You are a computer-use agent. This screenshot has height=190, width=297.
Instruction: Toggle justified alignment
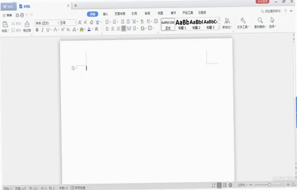pos(124,29)
